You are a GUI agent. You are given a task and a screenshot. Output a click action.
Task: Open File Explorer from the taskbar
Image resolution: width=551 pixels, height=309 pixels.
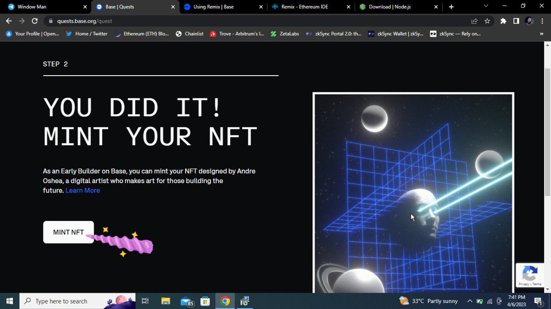click(x=166, y=301)
